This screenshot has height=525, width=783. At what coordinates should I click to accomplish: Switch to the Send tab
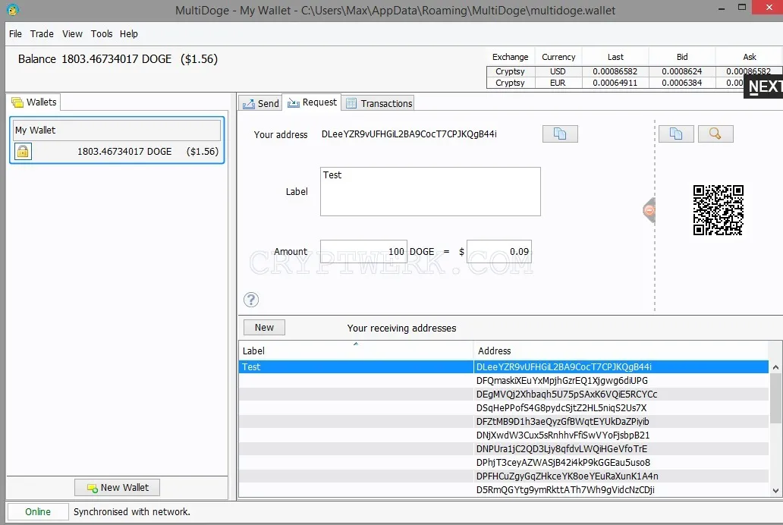tap(260, 103)
